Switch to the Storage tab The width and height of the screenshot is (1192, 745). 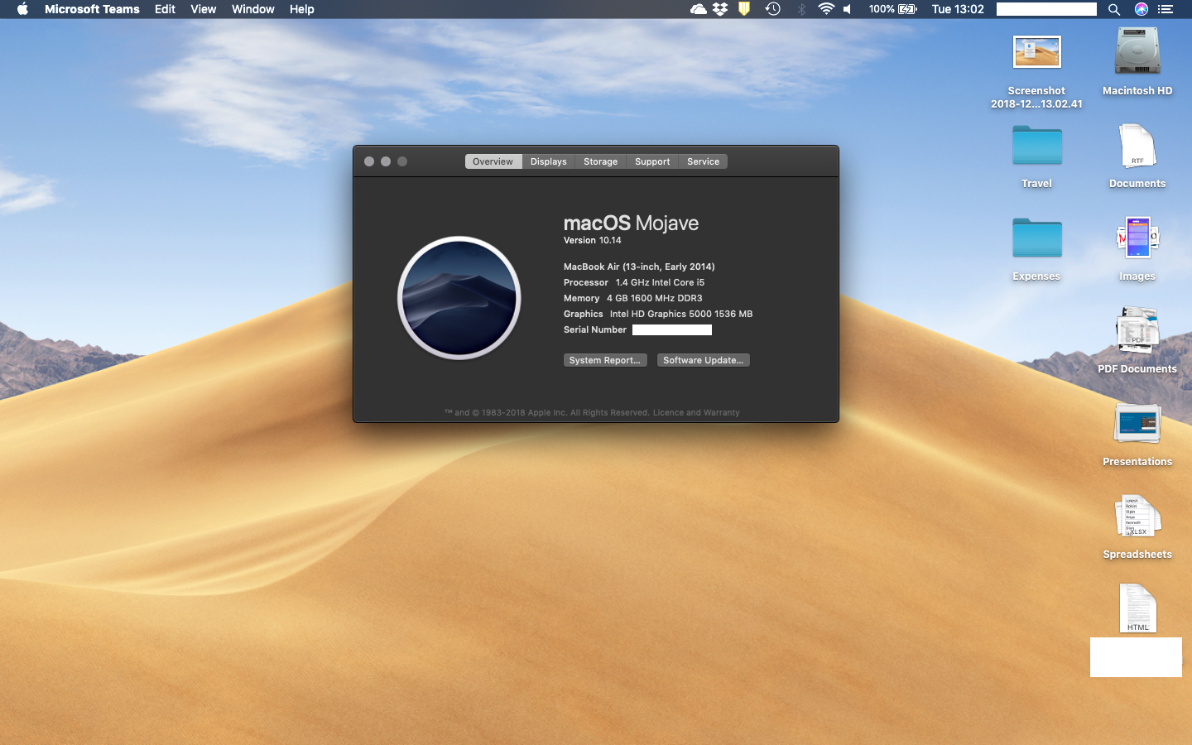pyautogui.click(x=600, y=161)
